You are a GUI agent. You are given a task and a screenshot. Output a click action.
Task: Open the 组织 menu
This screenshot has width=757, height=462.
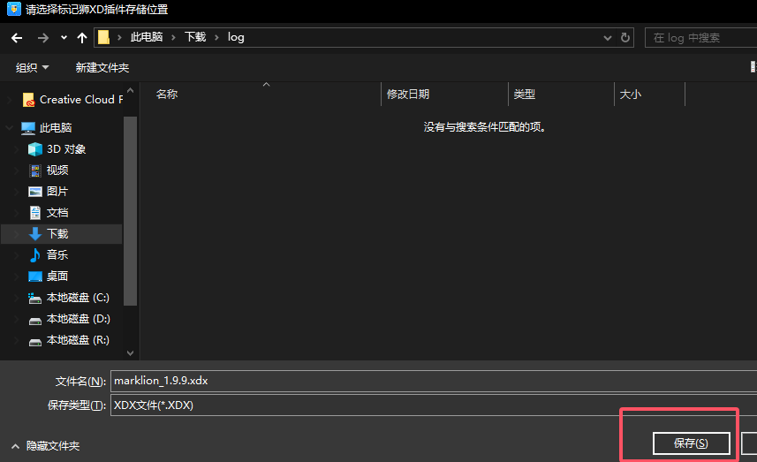point(33,68)
